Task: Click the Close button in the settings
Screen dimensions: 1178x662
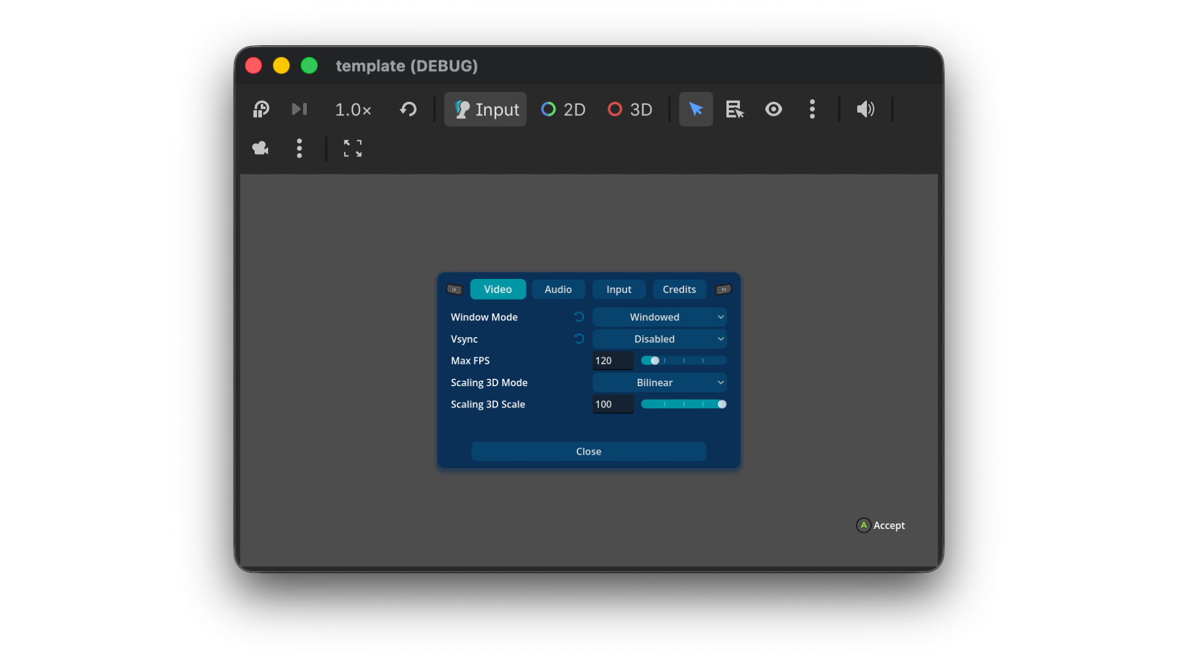Action: tap(588, 451)
